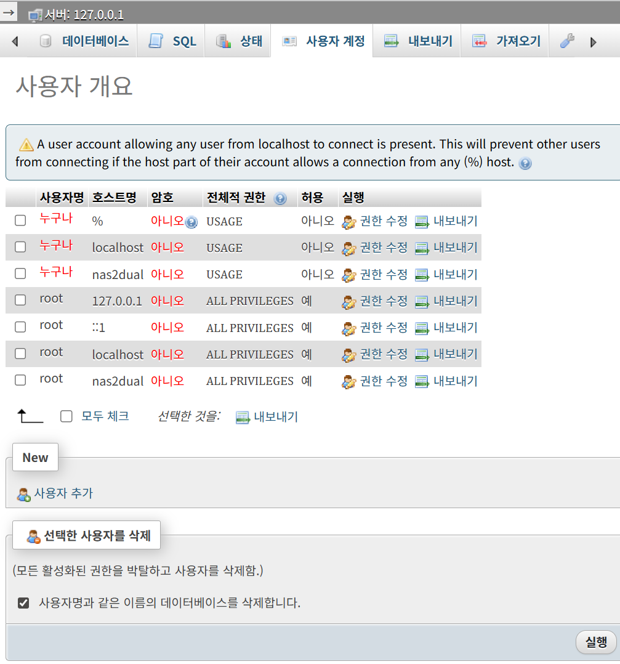
Task: Click the wrench settings icon in the tab bar
Action: pos(566,41)
